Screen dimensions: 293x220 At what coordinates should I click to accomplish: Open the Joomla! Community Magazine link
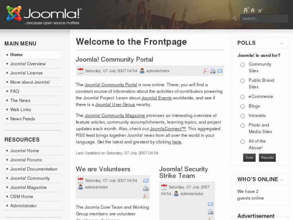114,115
